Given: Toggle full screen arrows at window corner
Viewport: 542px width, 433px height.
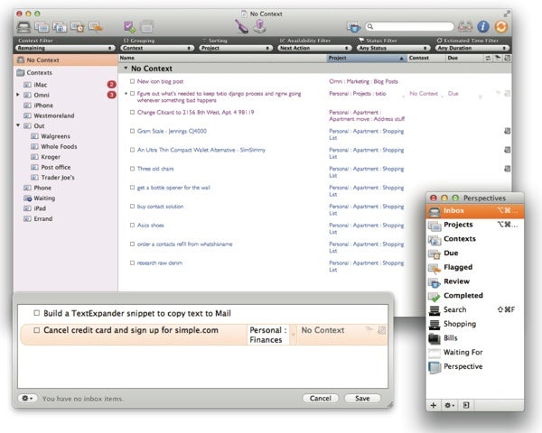Looking at the screenshot, I should pyautogui.click(x=507, y=14).
